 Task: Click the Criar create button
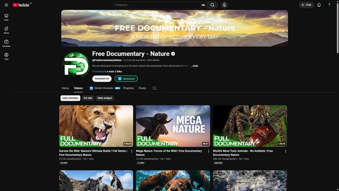click(306, 5)
